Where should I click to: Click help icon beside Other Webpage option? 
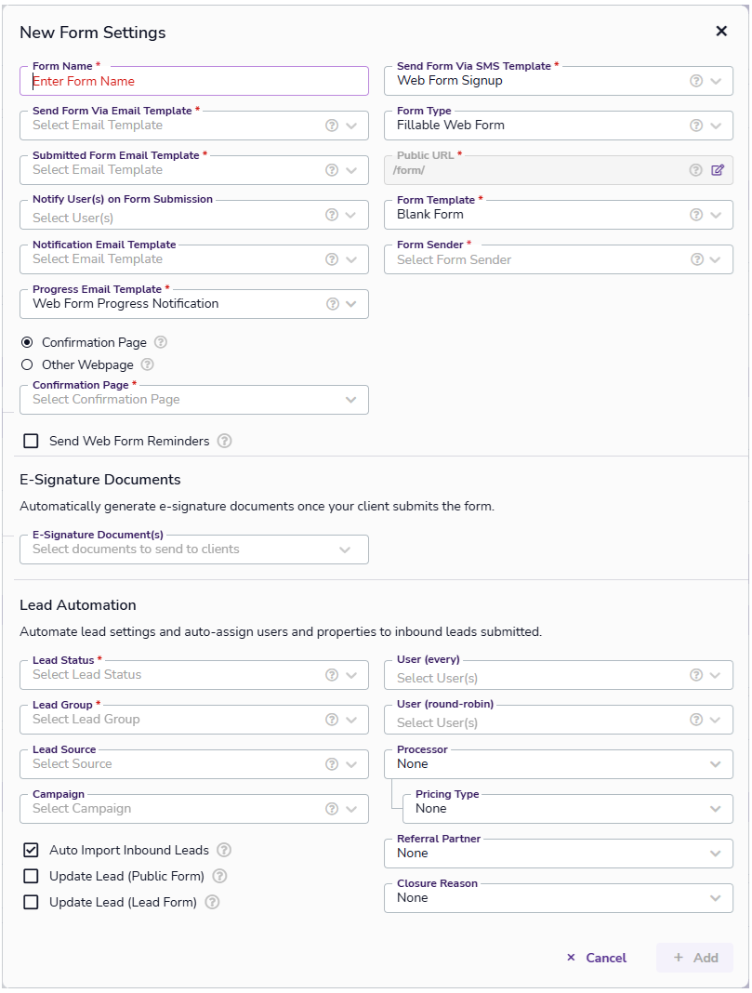click(147, 364)
